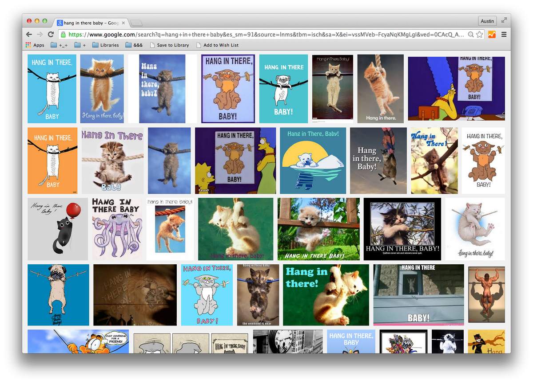Click the green padlock security icon
The image size is (533, 384).
63,34
